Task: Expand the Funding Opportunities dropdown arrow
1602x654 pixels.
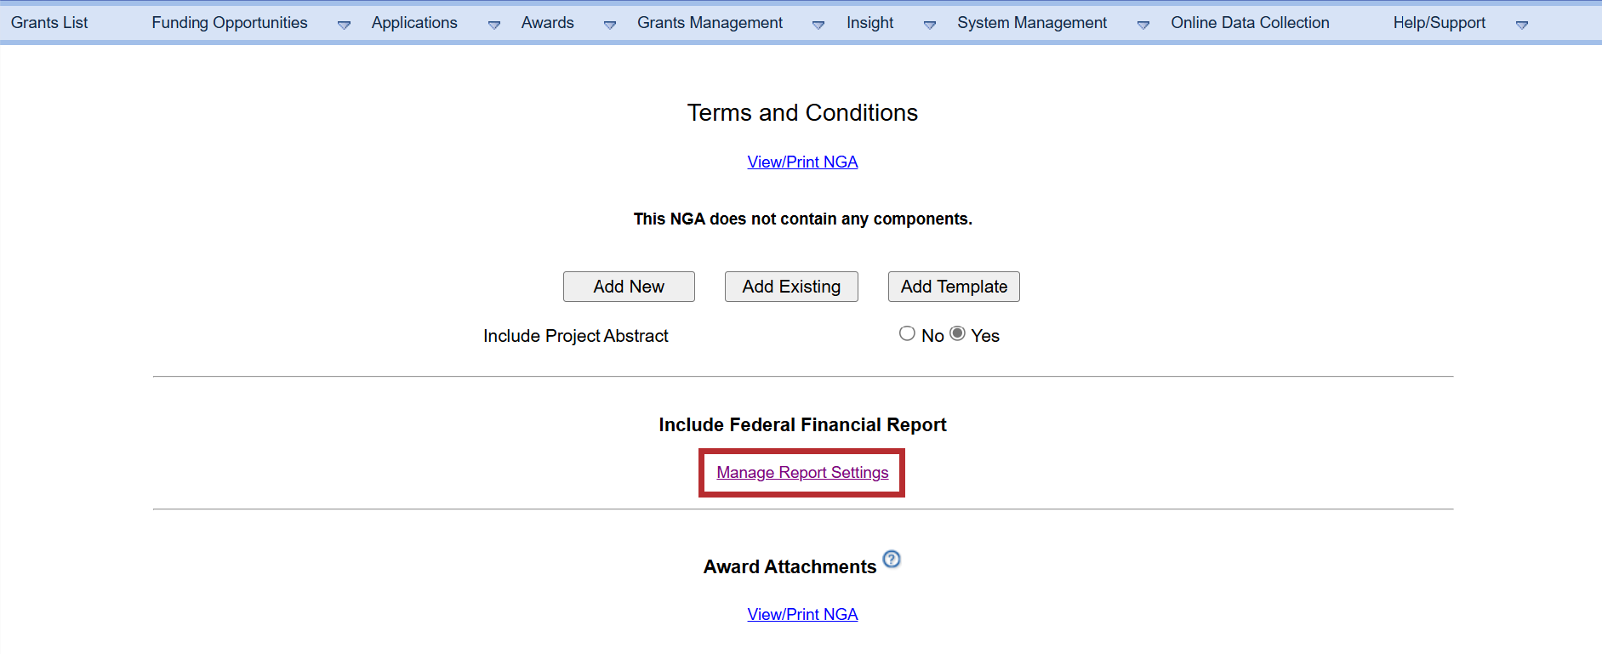Action: click(x=344, y=25)
